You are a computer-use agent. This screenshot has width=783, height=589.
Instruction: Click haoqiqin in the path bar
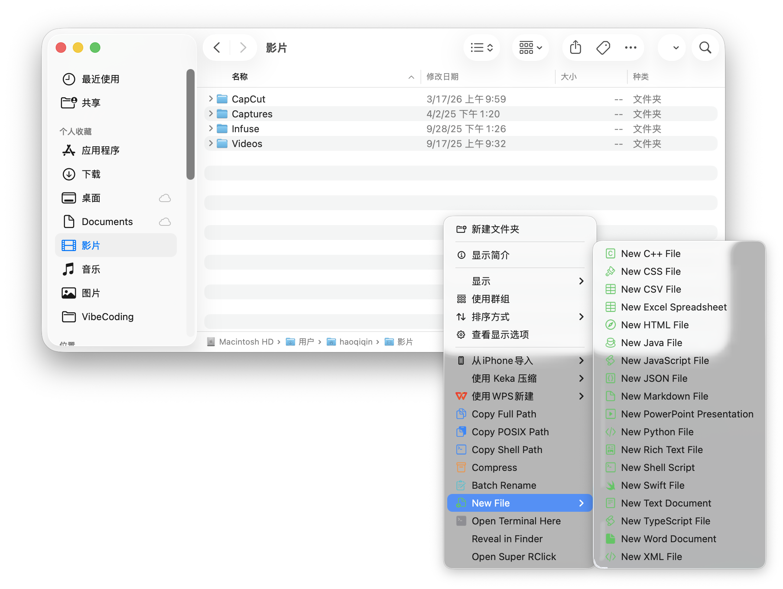(x=355, y=342)
